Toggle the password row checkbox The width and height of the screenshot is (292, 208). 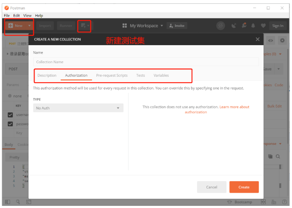[x=10, y=124]
